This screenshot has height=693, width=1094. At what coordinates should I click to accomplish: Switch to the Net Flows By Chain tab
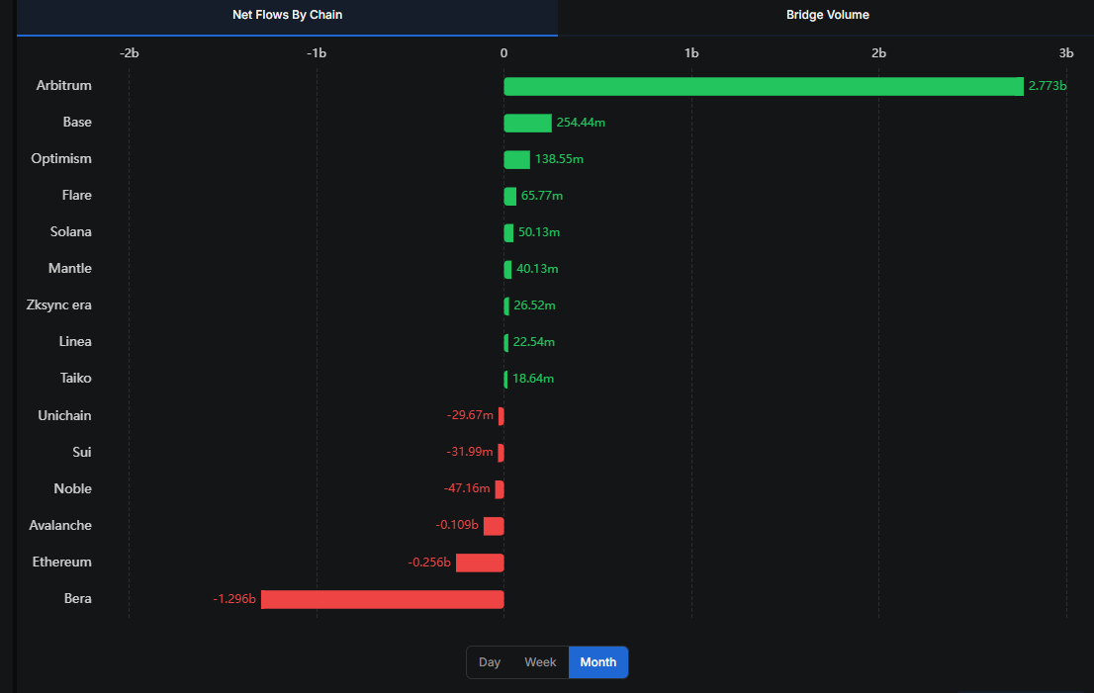coord(287,17)
